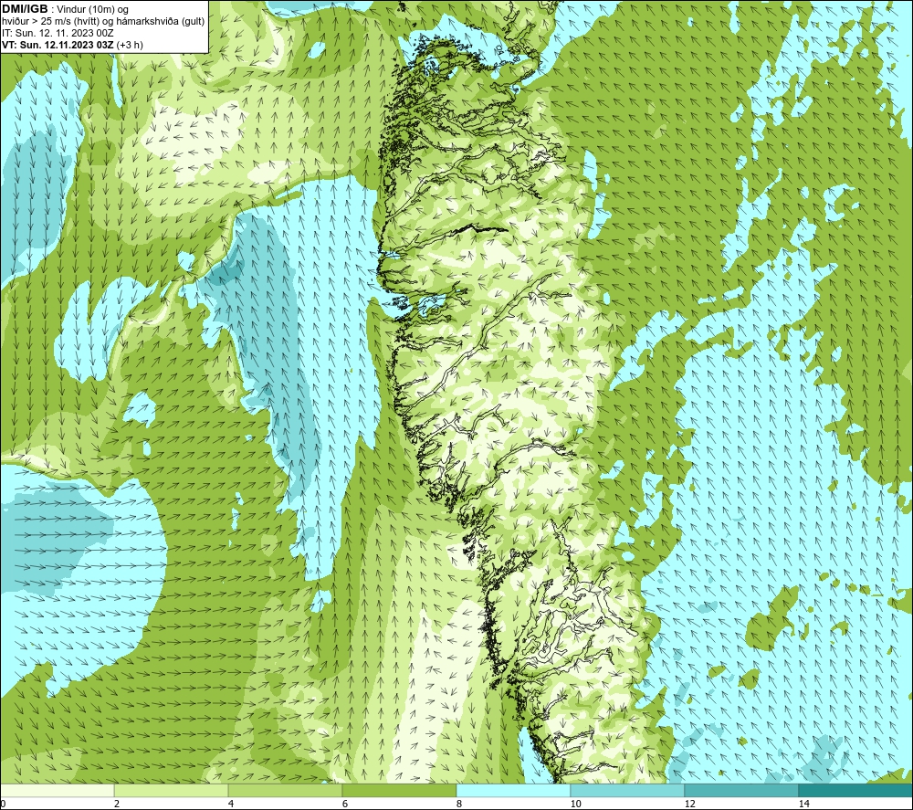Click the 'Vindur (10m) og' text

92,10
